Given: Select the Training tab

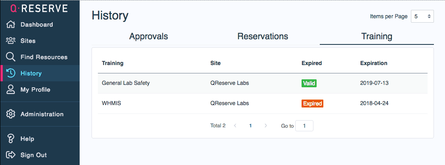Looking at the screenshot, I should (376, 36).
